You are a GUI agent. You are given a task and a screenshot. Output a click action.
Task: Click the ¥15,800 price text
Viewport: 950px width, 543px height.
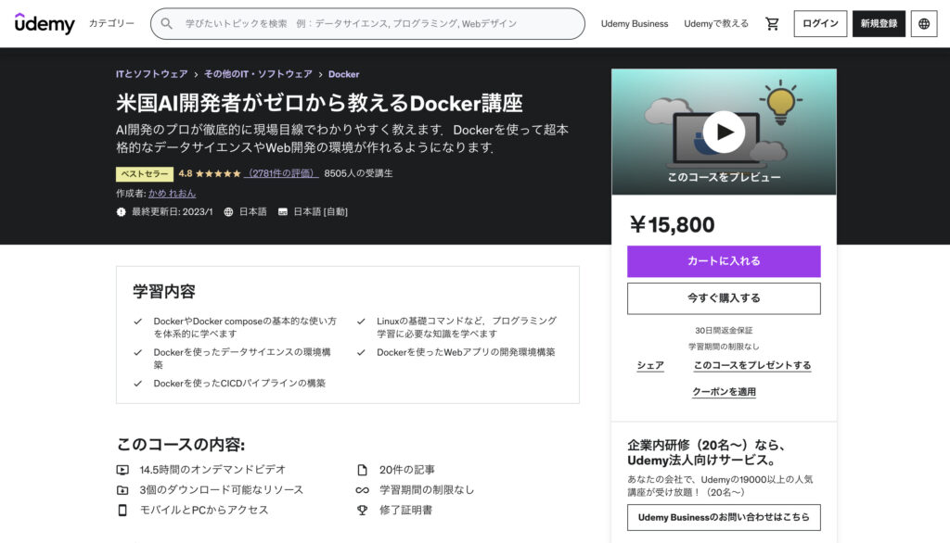coord(672,224)
